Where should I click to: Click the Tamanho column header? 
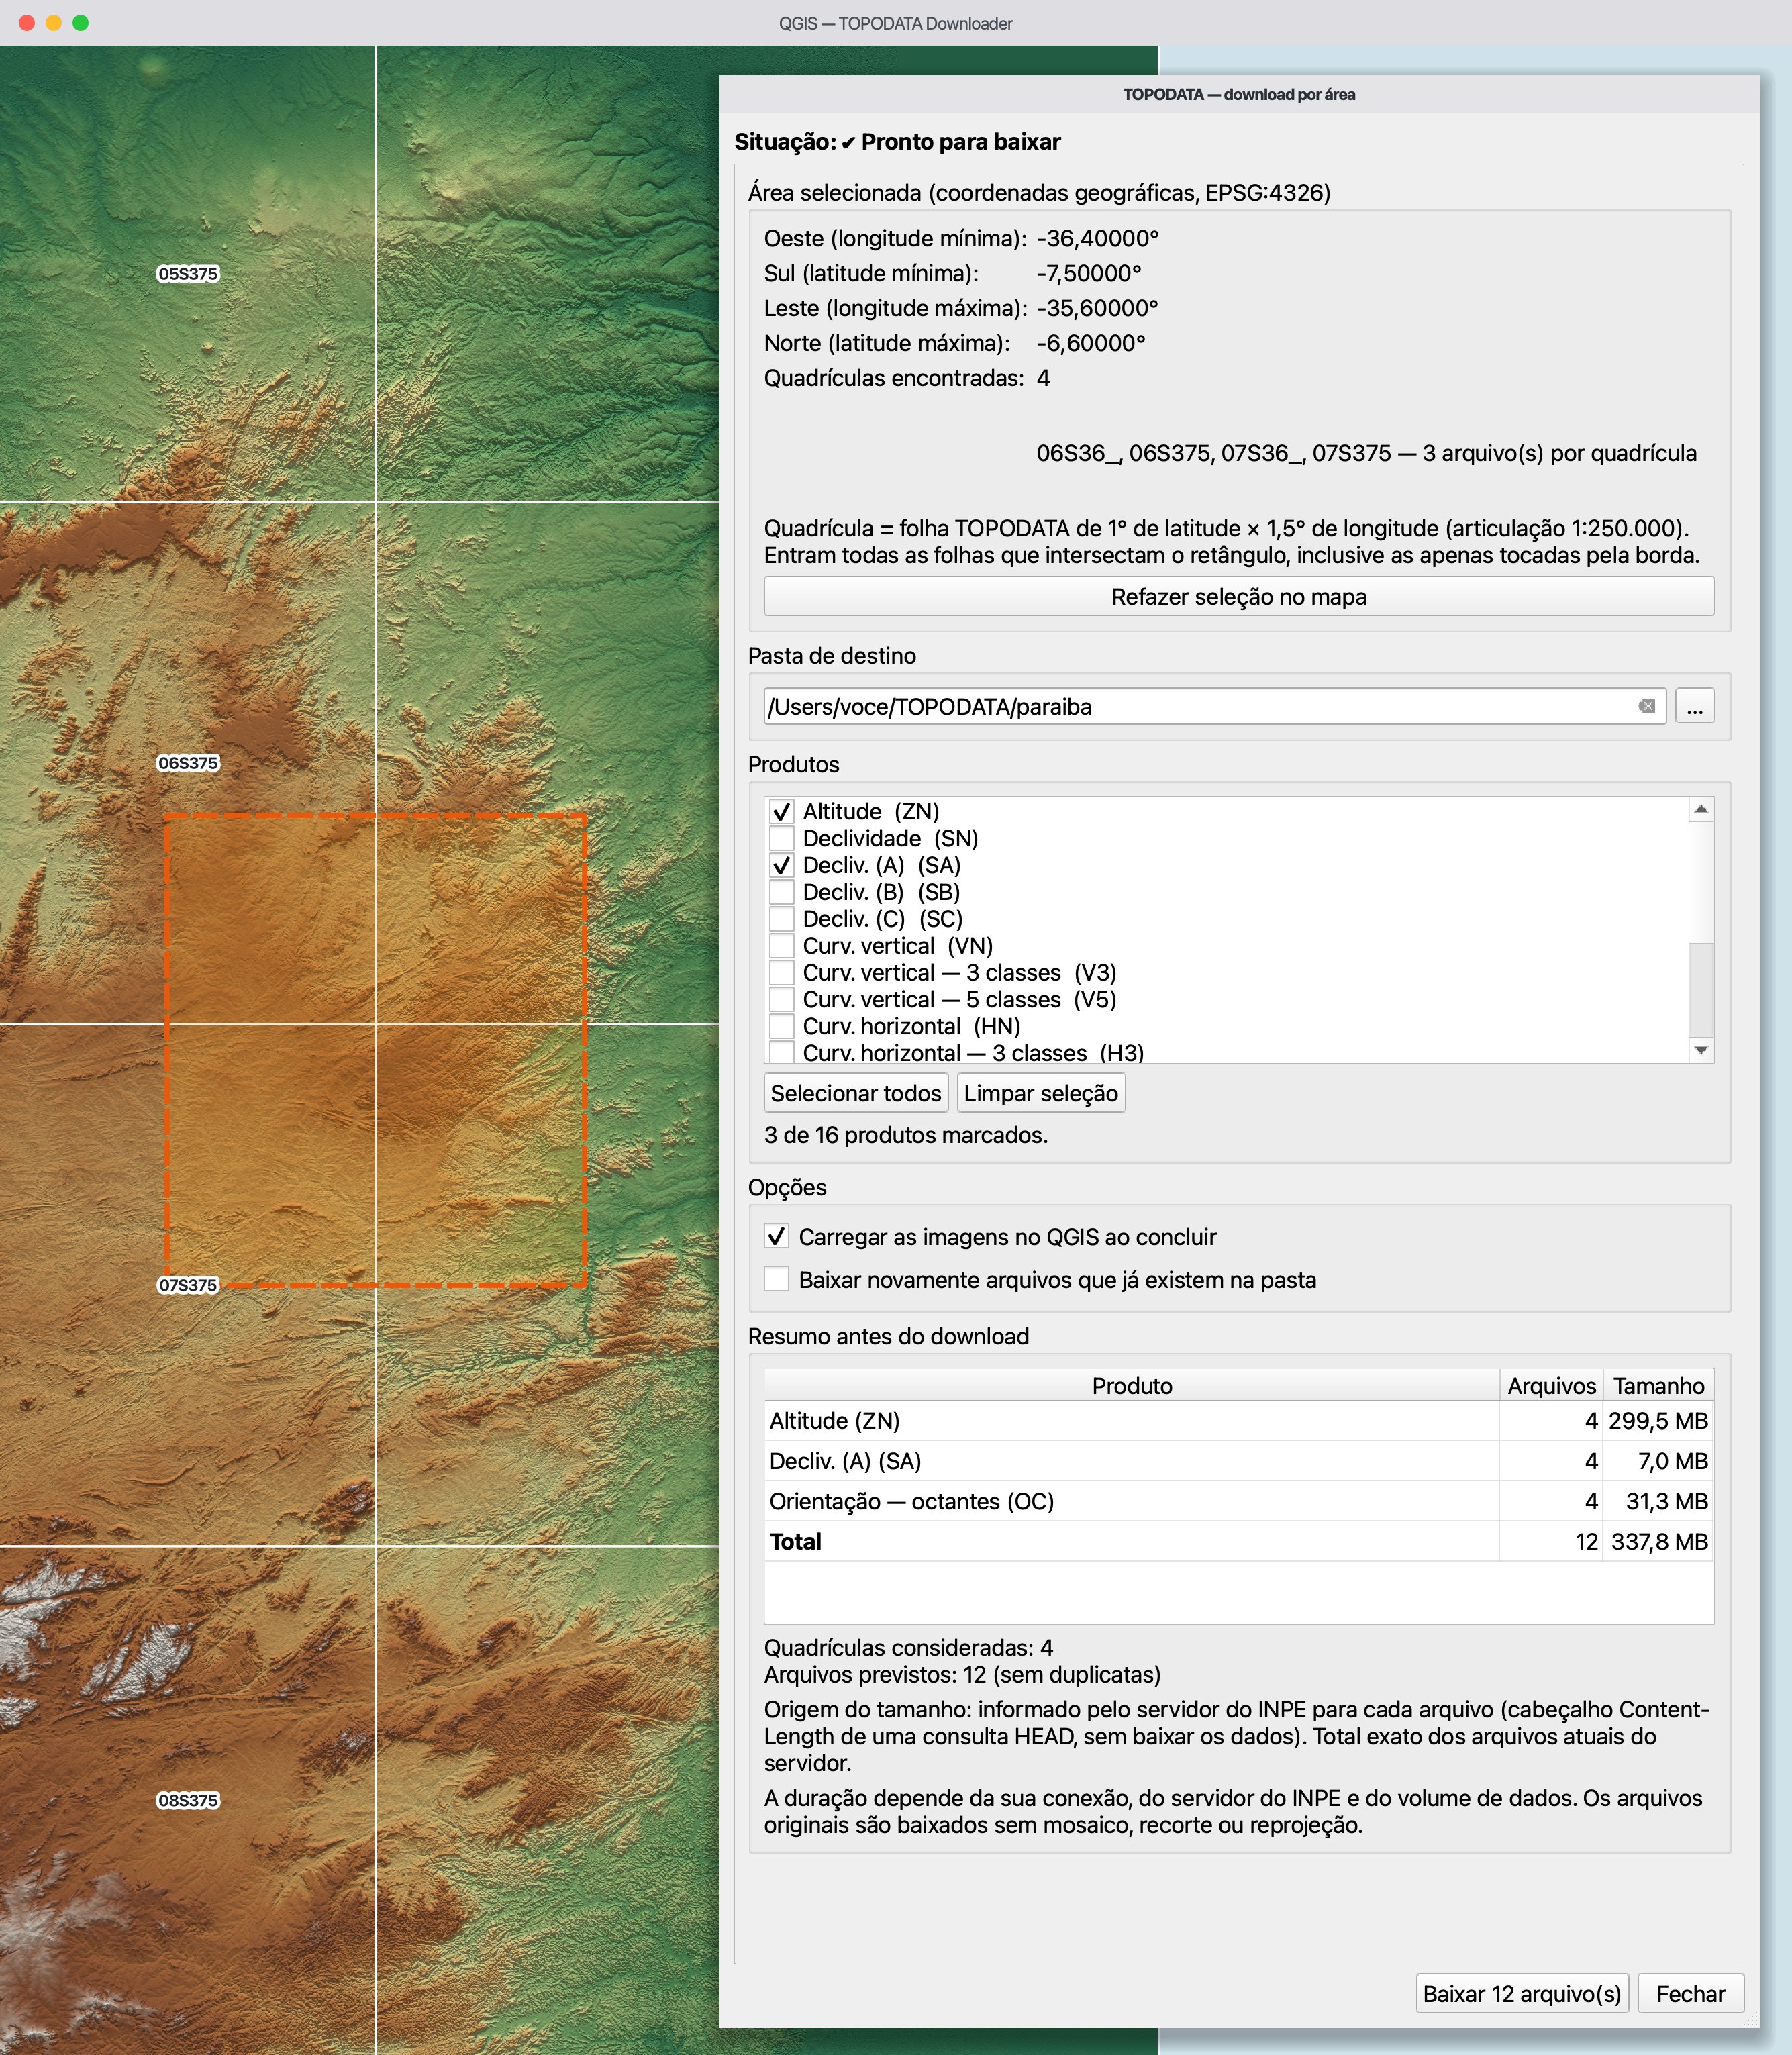1658,1385
